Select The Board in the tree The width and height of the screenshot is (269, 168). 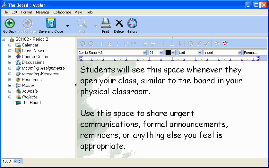pyautogui.click(x=31, y=103)
